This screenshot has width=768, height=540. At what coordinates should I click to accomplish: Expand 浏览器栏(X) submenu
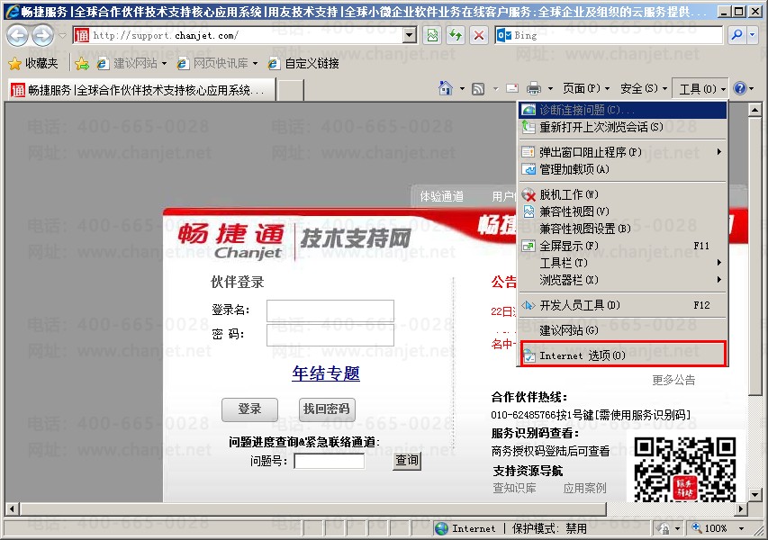[x=622, y=280]
